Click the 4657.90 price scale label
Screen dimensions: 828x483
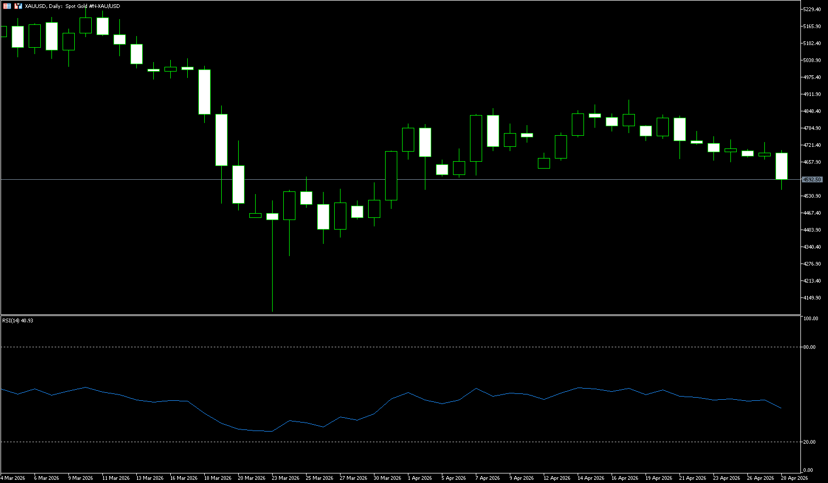point(812,162)
